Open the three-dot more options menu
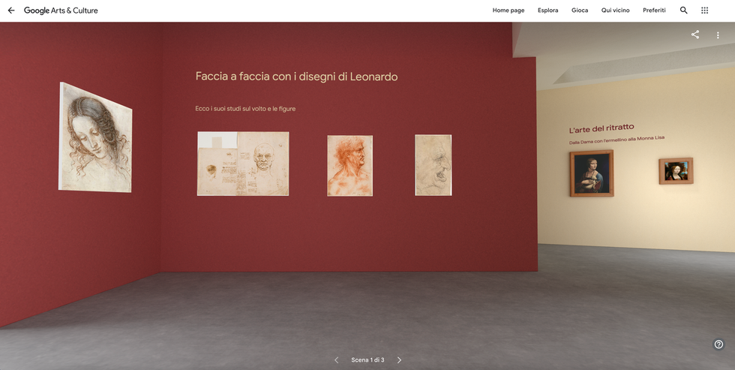This screenshot has width=735, height=370. 718,35
